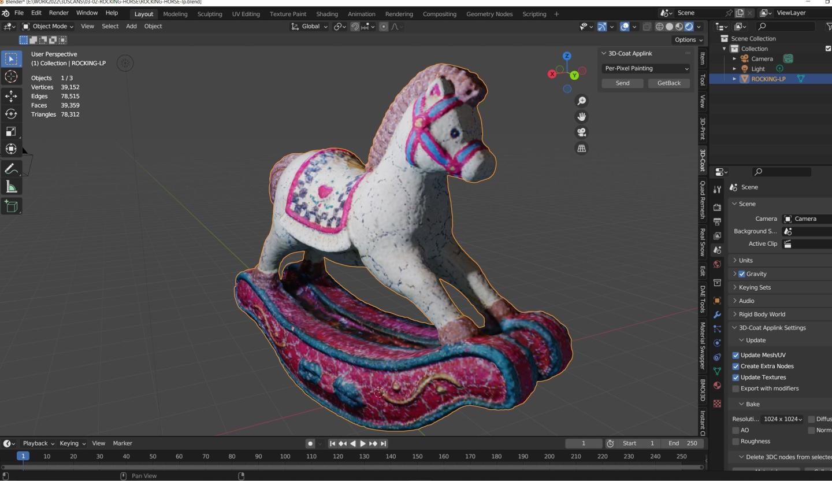The width and height of the screenshot is (832, 481).
Task: Select the Transform tool
Action: tap(11, 149)
